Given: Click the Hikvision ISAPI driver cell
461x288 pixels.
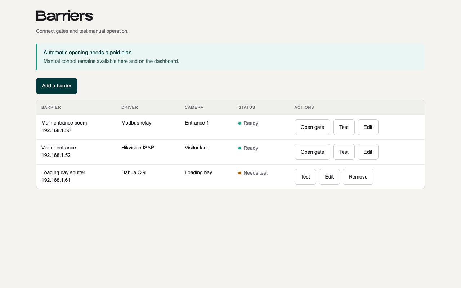Looking at the screenshot, I should (x=138, y=148).
